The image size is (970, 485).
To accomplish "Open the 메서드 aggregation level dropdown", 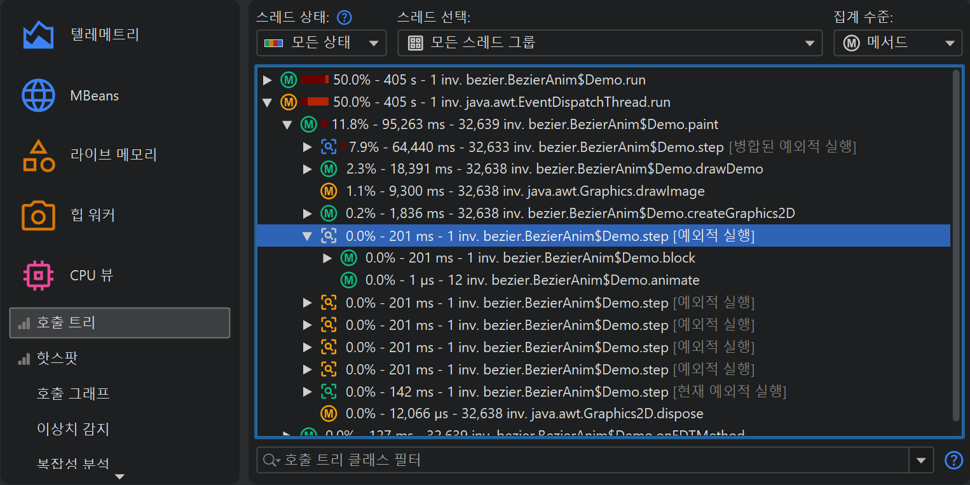I will tap(897, 43).
